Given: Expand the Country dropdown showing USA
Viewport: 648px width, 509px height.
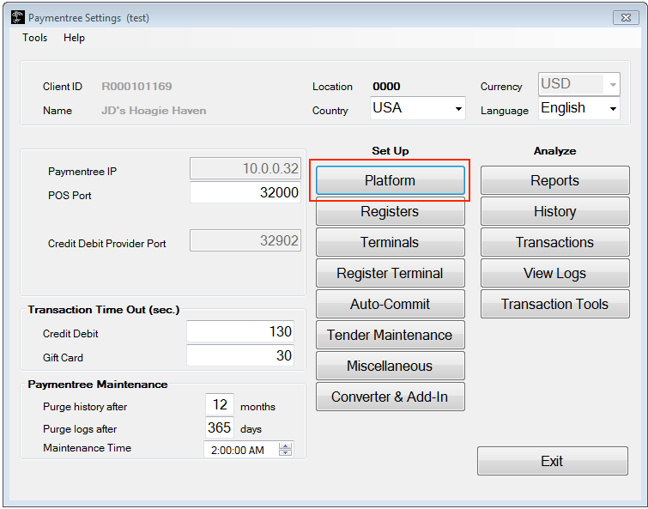Looking at the screenshot, I should 418,108.
